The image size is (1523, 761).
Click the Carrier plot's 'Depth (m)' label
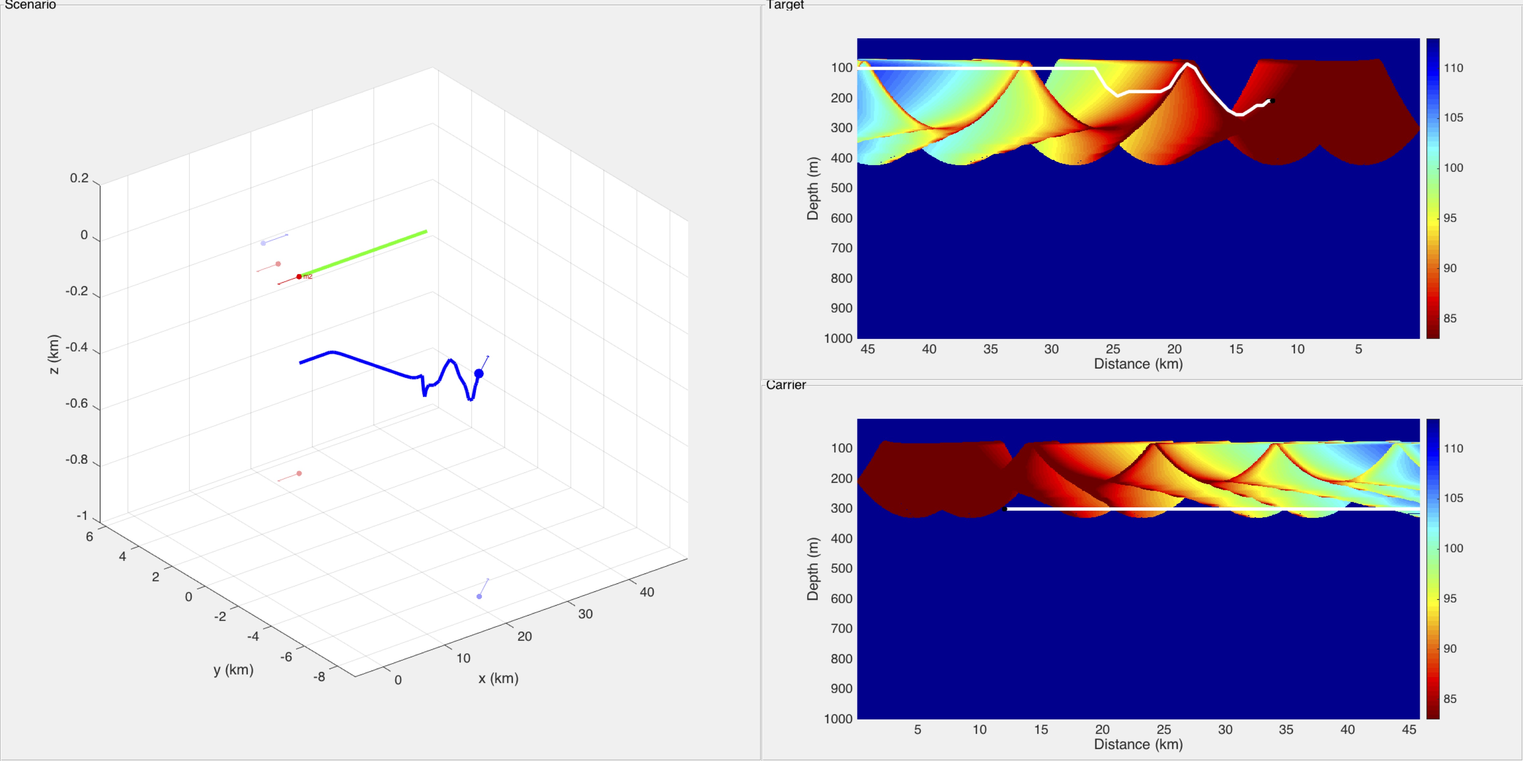[813, 569]
